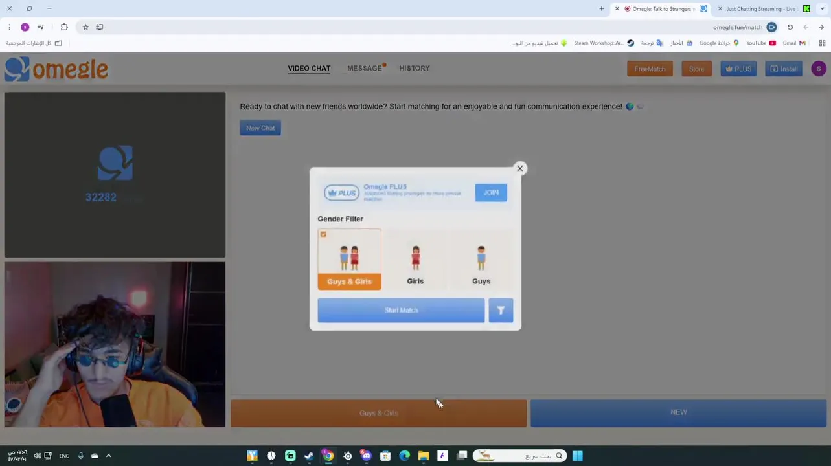Screen dimensions: 831x466
Task: Click the Start Match button
Action: (x=401, y=310)
